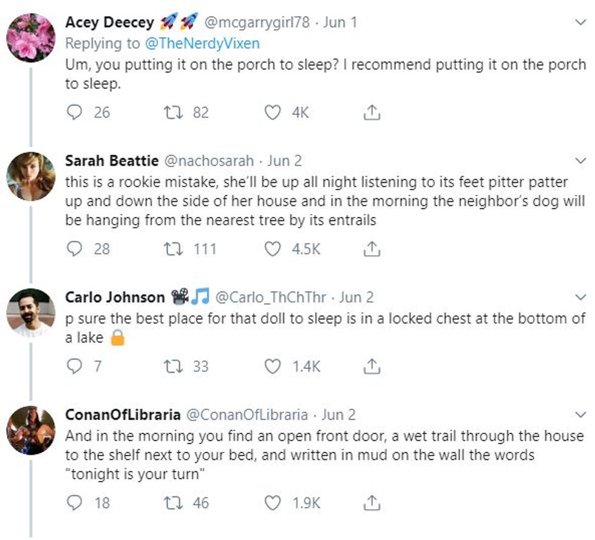Open Carlo Johnson's avatar photo
This screenshot has width=595, height=540.
click(x=30, y=312)
